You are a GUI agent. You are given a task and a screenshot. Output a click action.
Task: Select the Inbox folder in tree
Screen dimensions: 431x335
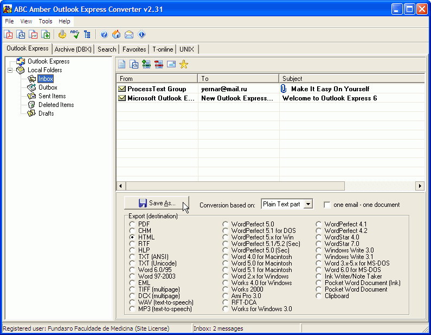pyautogui.click(x=46, y=79)
